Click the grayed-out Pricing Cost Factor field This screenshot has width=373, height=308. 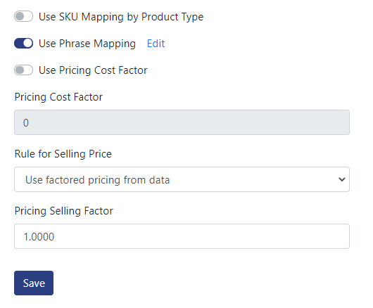182,122
